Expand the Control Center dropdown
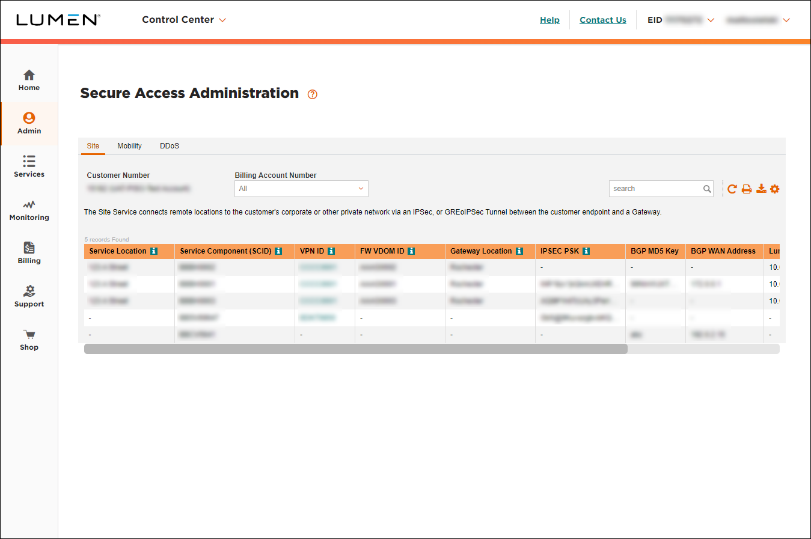 click(x=184, y=20)
